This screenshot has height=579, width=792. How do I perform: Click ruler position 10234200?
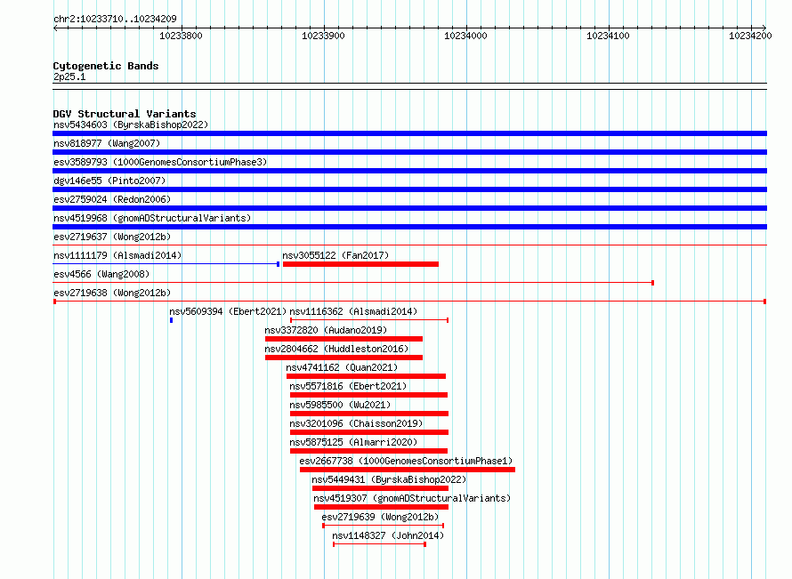point(750,36)
